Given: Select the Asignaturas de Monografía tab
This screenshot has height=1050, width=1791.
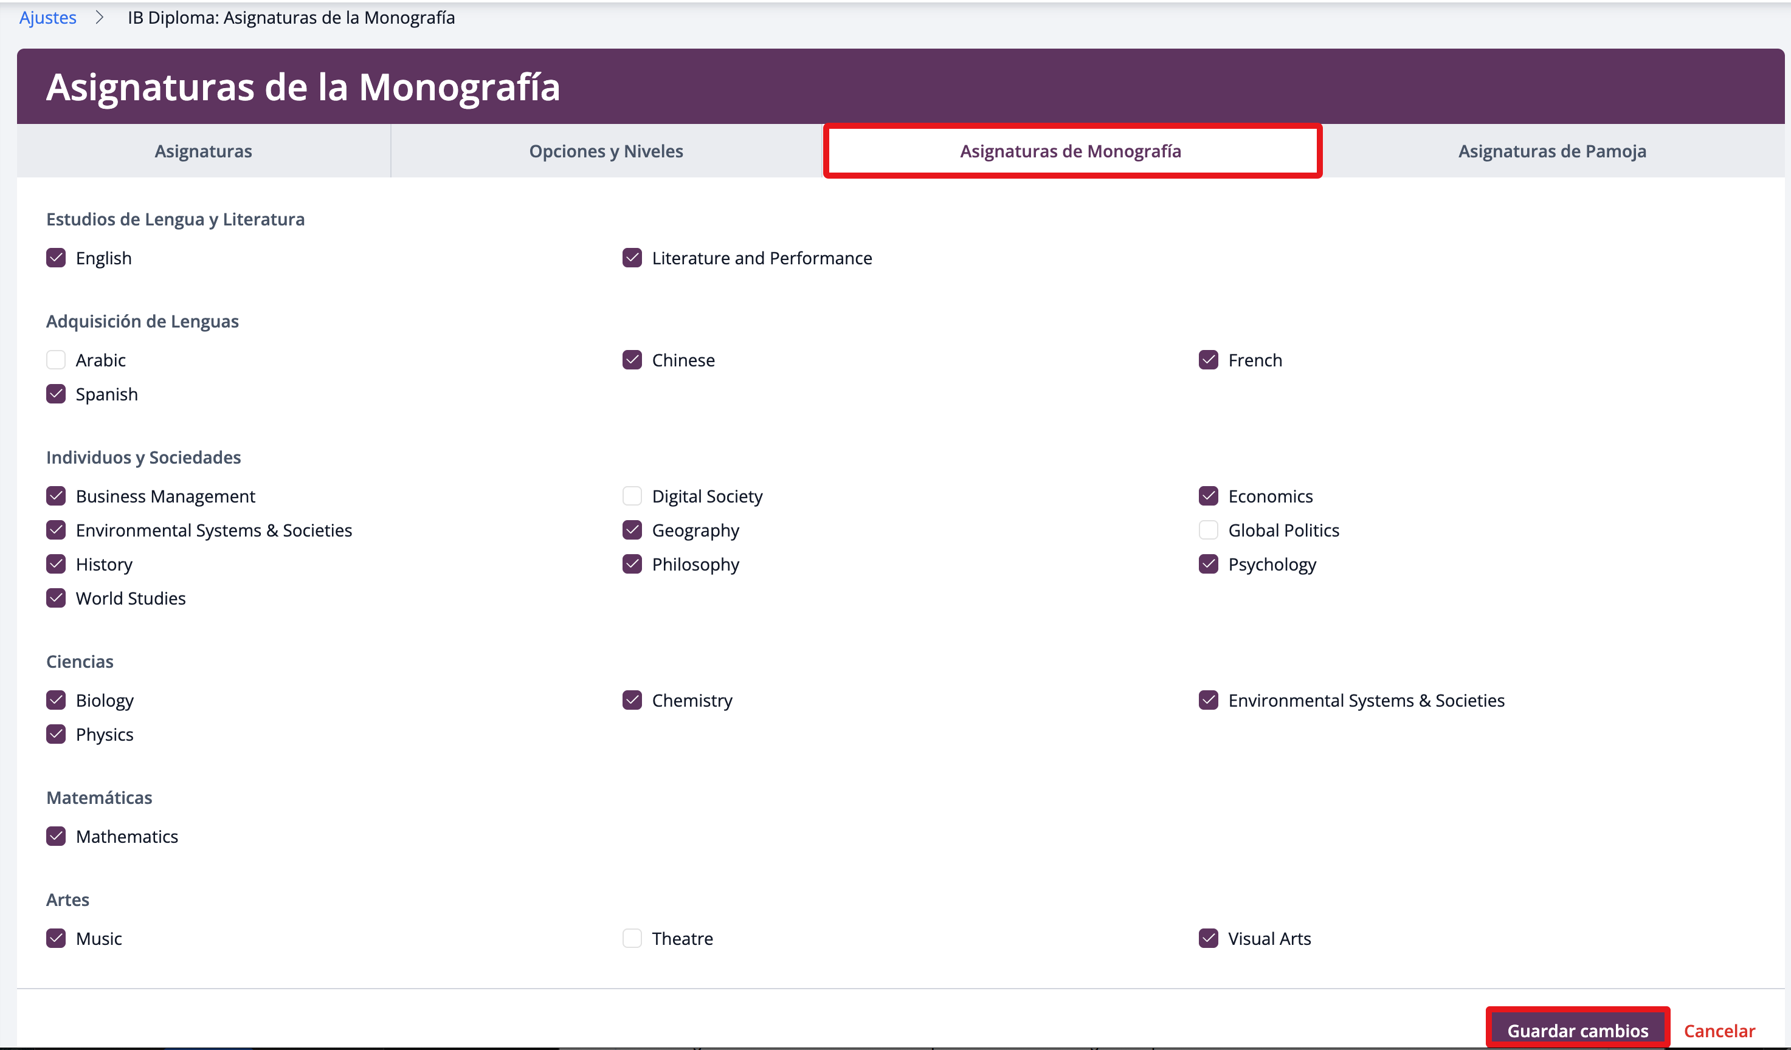Looking at the screenshot, I should point(1071,151).
